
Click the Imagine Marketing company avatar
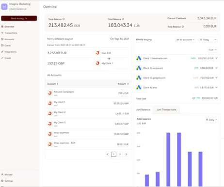coord(4,7)
